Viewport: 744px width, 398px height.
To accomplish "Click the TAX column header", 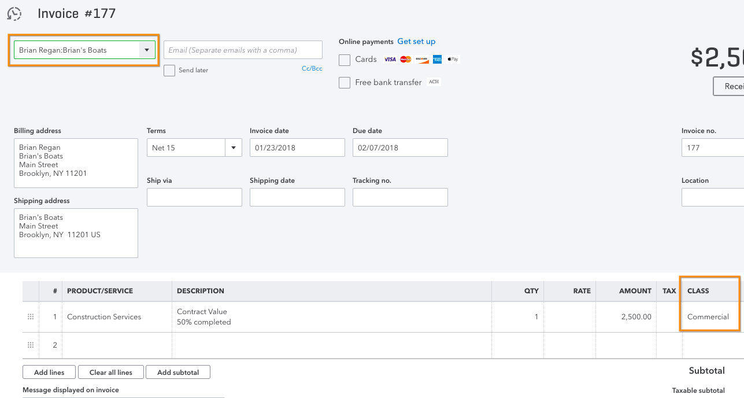I will coord(669,291).
